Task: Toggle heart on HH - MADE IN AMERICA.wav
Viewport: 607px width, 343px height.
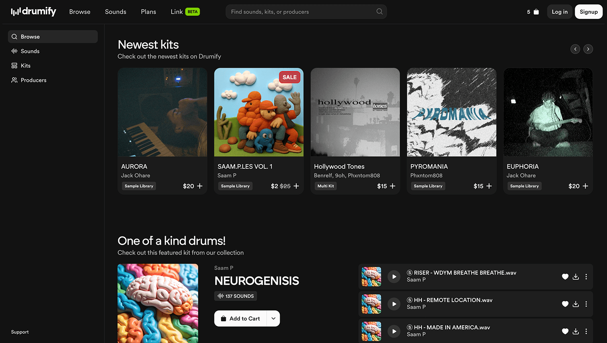Action: click(565, 331)
